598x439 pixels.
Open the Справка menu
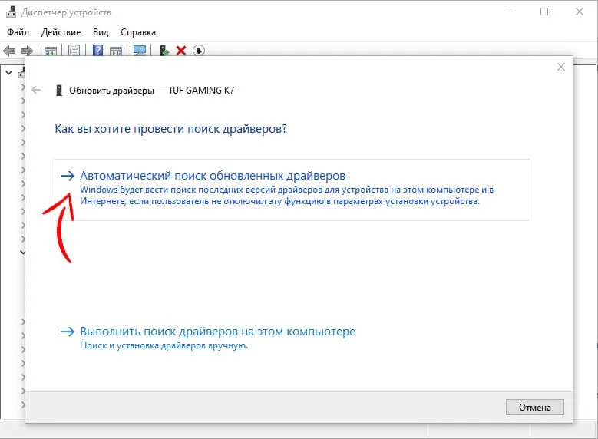tap(138, 32)
